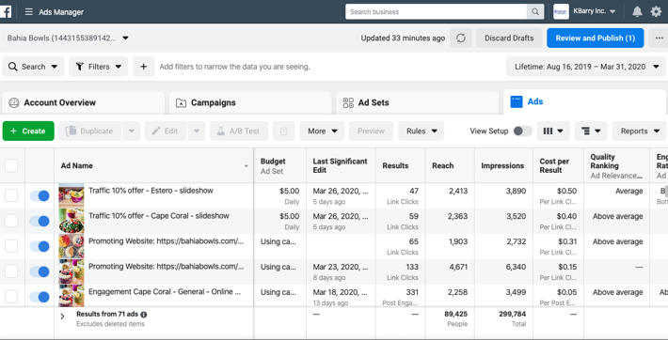
Task: Tick the Cape Coral slideshow ad checkbox
Action: tap(11, 221)
